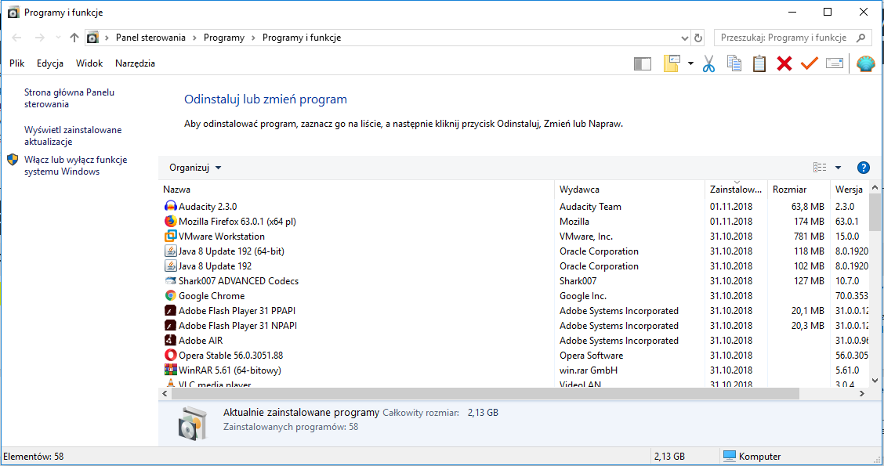884x466 pixels.
Task: Open Włącz lub wyłącz funkcje systemu Windows
Action: coord(75,166)
